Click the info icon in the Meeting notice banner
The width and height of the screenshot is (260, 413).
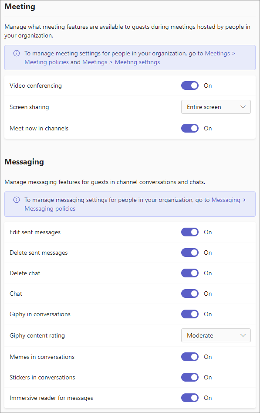tap(17, 53)
